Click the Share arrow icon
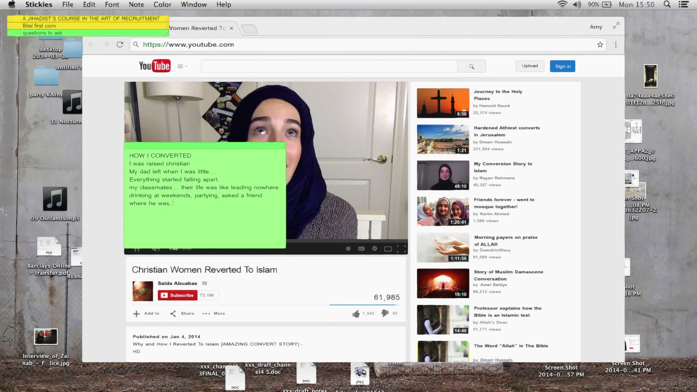Viewport: 697px width, 392px height. pyautogui.click(x=173, y=314)
